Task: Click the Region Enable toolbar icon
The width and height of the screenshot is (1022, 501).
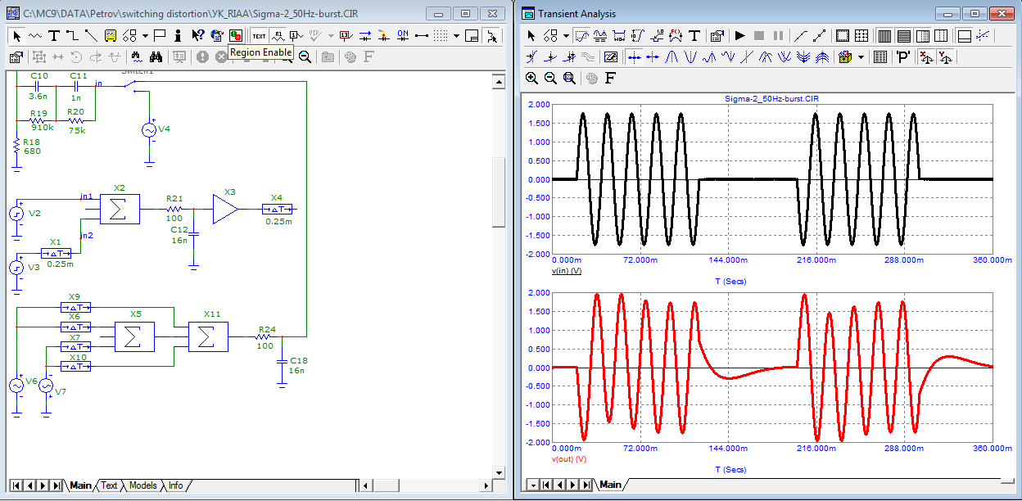Action: point(236,35)
